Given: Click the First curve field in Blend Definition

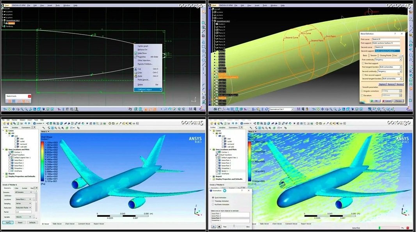Looking at the screenshot, I should [386, 39].
